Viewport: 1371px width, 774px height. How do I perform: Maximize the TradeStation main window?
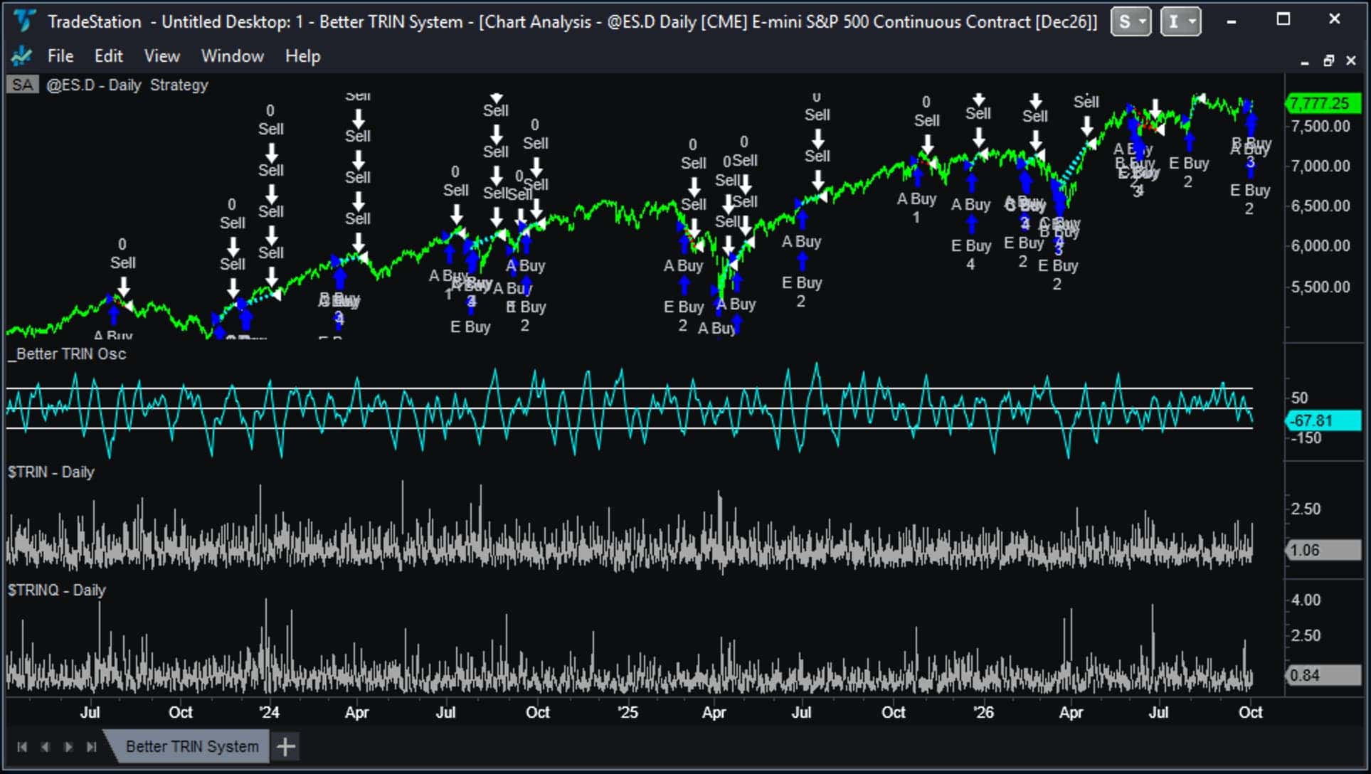pyautogui.click(x=1283, y=20)
